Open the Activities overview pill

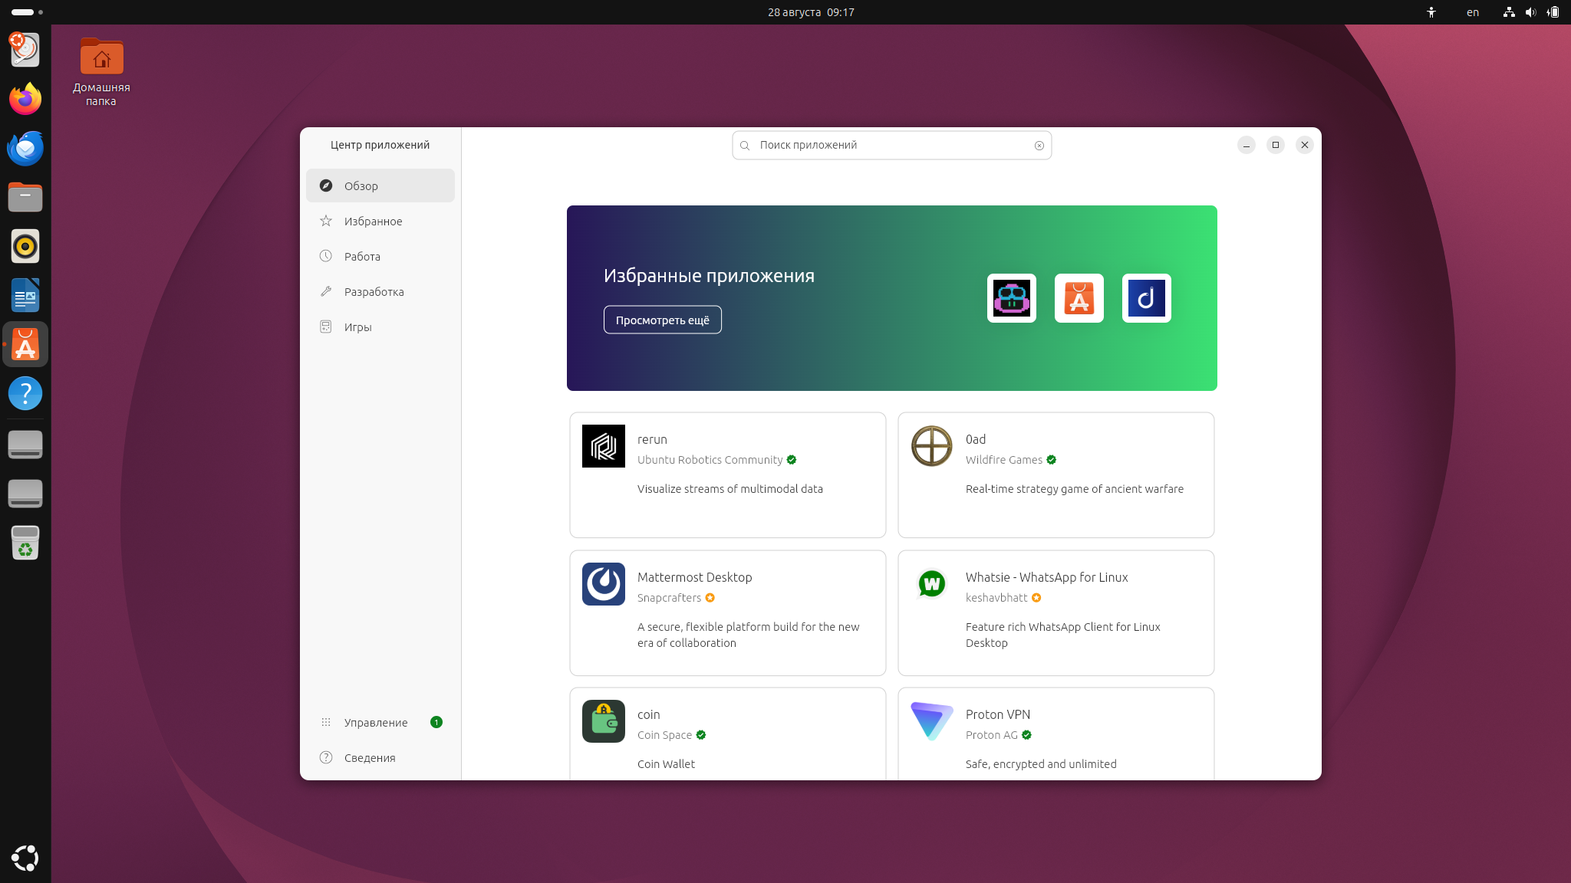point(27,12)
